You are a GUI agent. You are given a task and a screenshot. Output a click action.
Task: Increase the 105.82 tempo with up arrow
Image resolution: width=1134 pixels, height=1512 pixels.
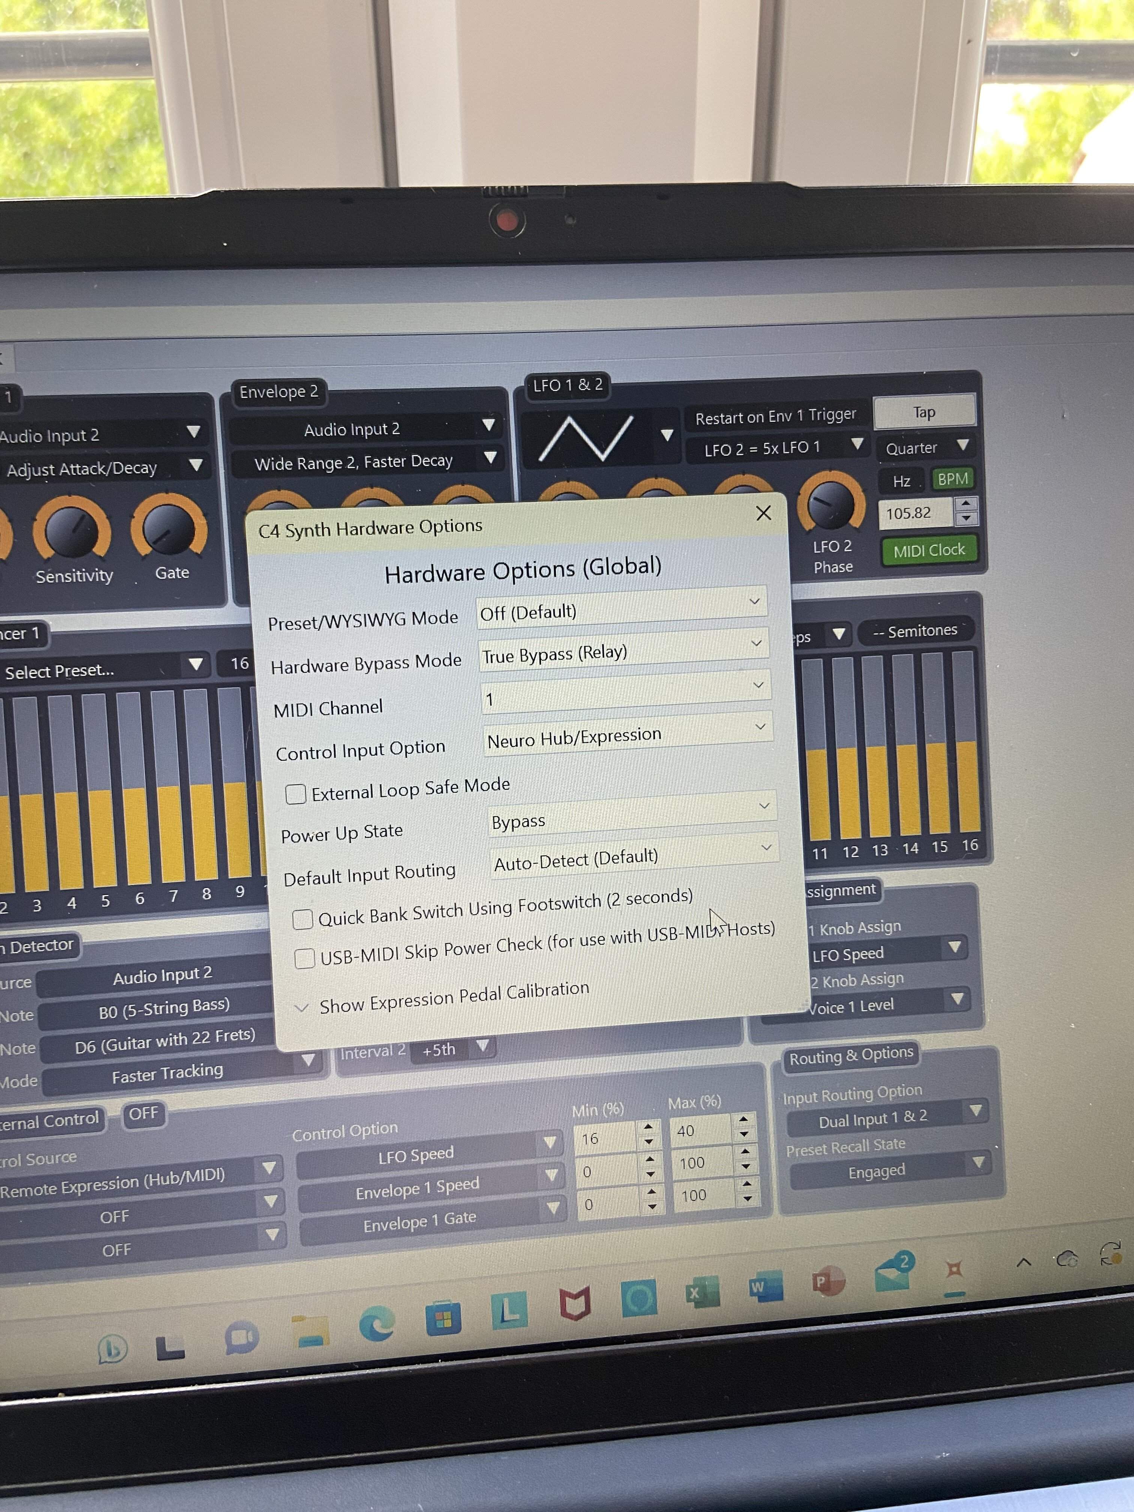965,504
